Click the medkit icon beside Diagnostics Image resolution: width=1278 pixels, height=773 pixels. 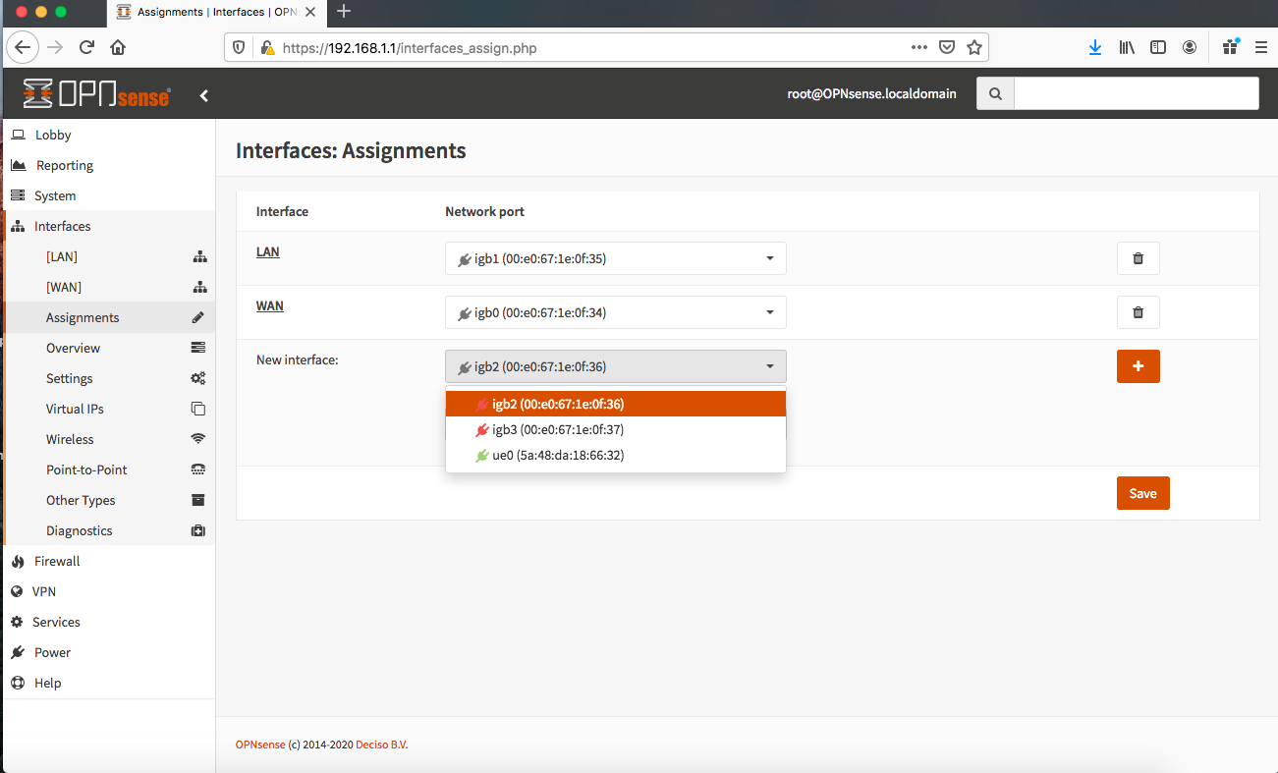point(198,530)
